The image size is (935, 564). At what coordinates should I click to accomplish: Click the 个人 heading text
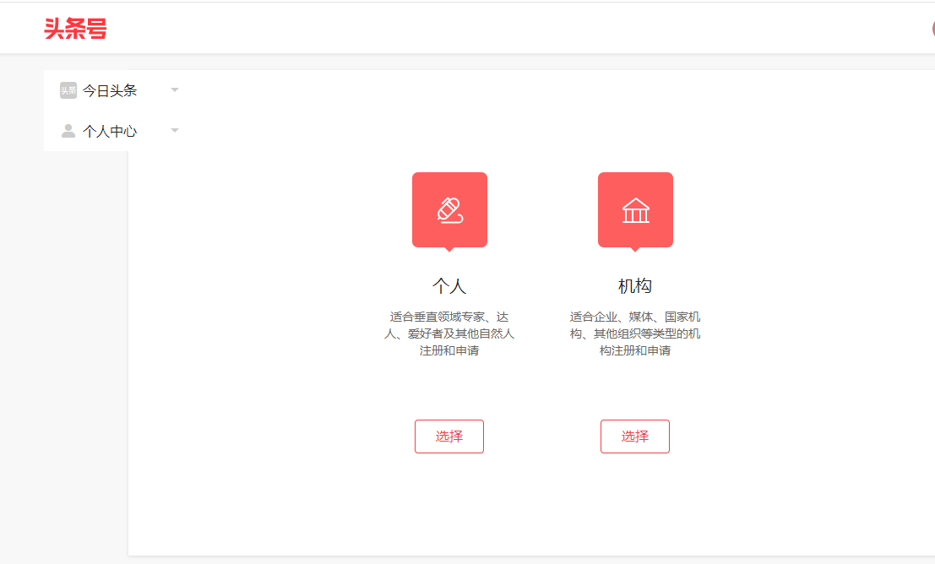pyautogui.click(x=449, y=286)
